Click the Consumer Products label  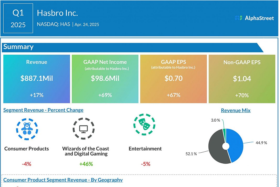click(x=26, y=149)
